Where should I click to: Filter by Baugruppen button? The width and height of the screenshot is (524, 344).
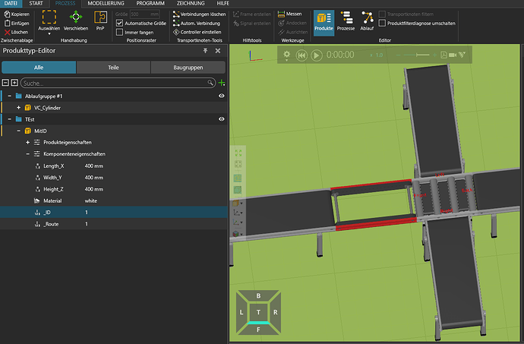(188, 67)
